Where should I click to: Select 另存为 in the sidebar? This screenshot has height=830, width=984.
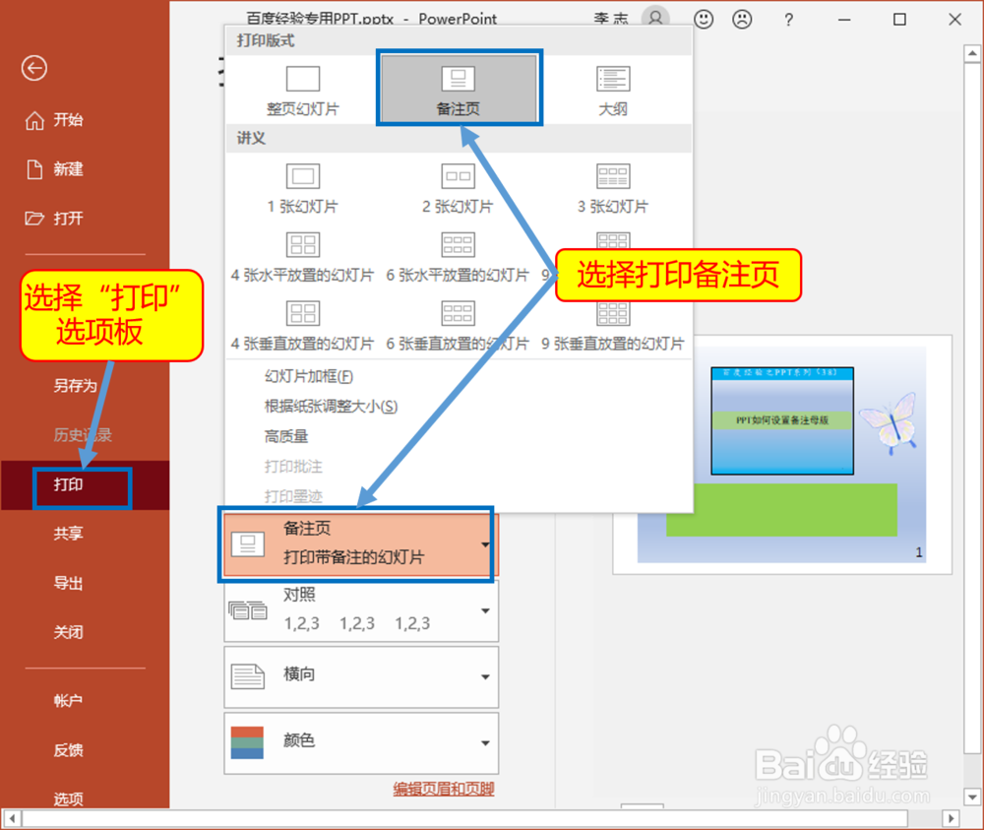click(x=75, y=385)
